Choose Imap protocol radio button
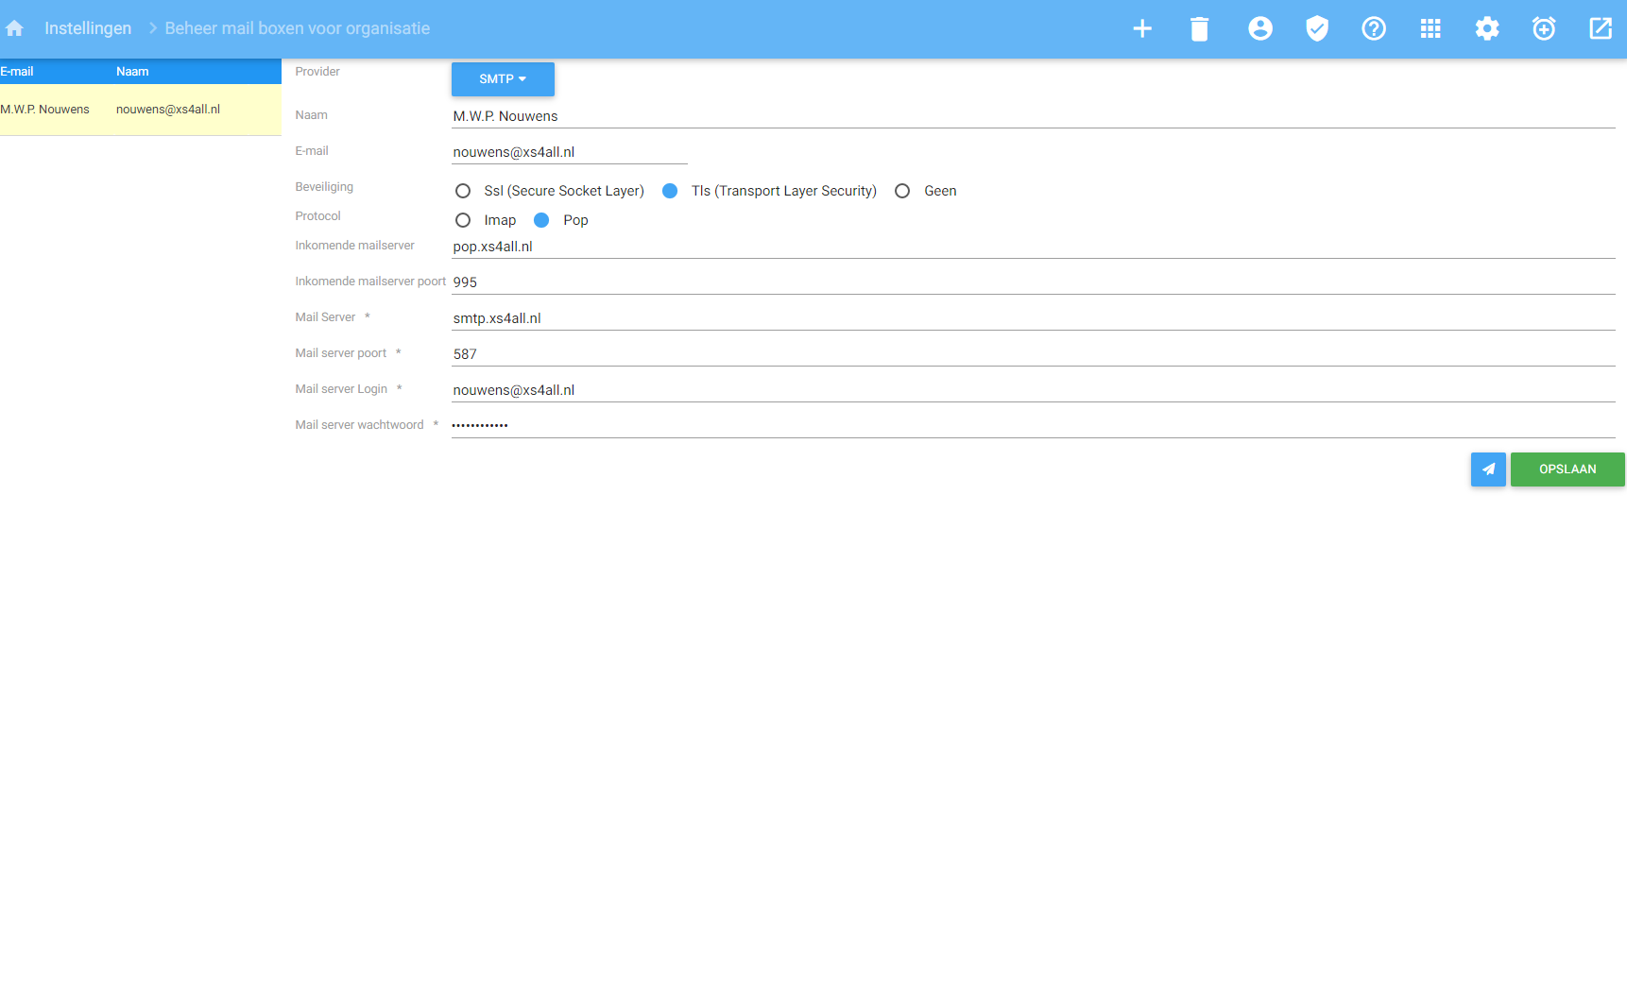 tap(463, 220)
